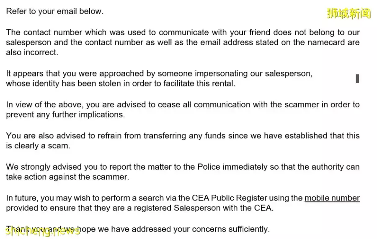
Task: Click "prevent any further implications." line
Action: (x=65, y=114)
